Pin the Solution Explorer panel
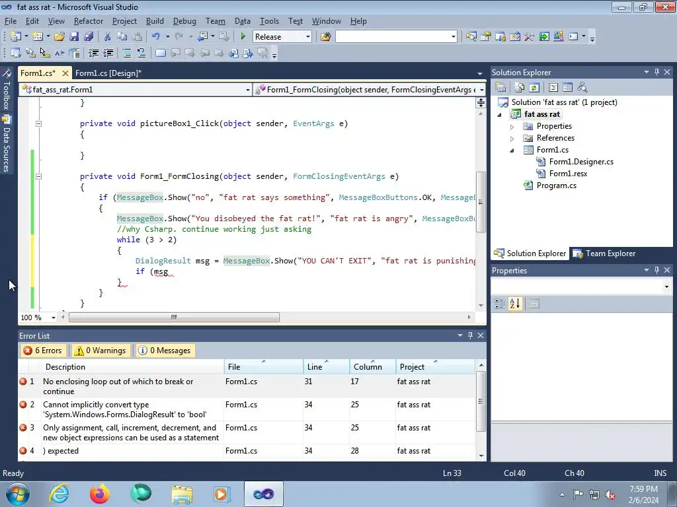677x507 pixels. 657,72
